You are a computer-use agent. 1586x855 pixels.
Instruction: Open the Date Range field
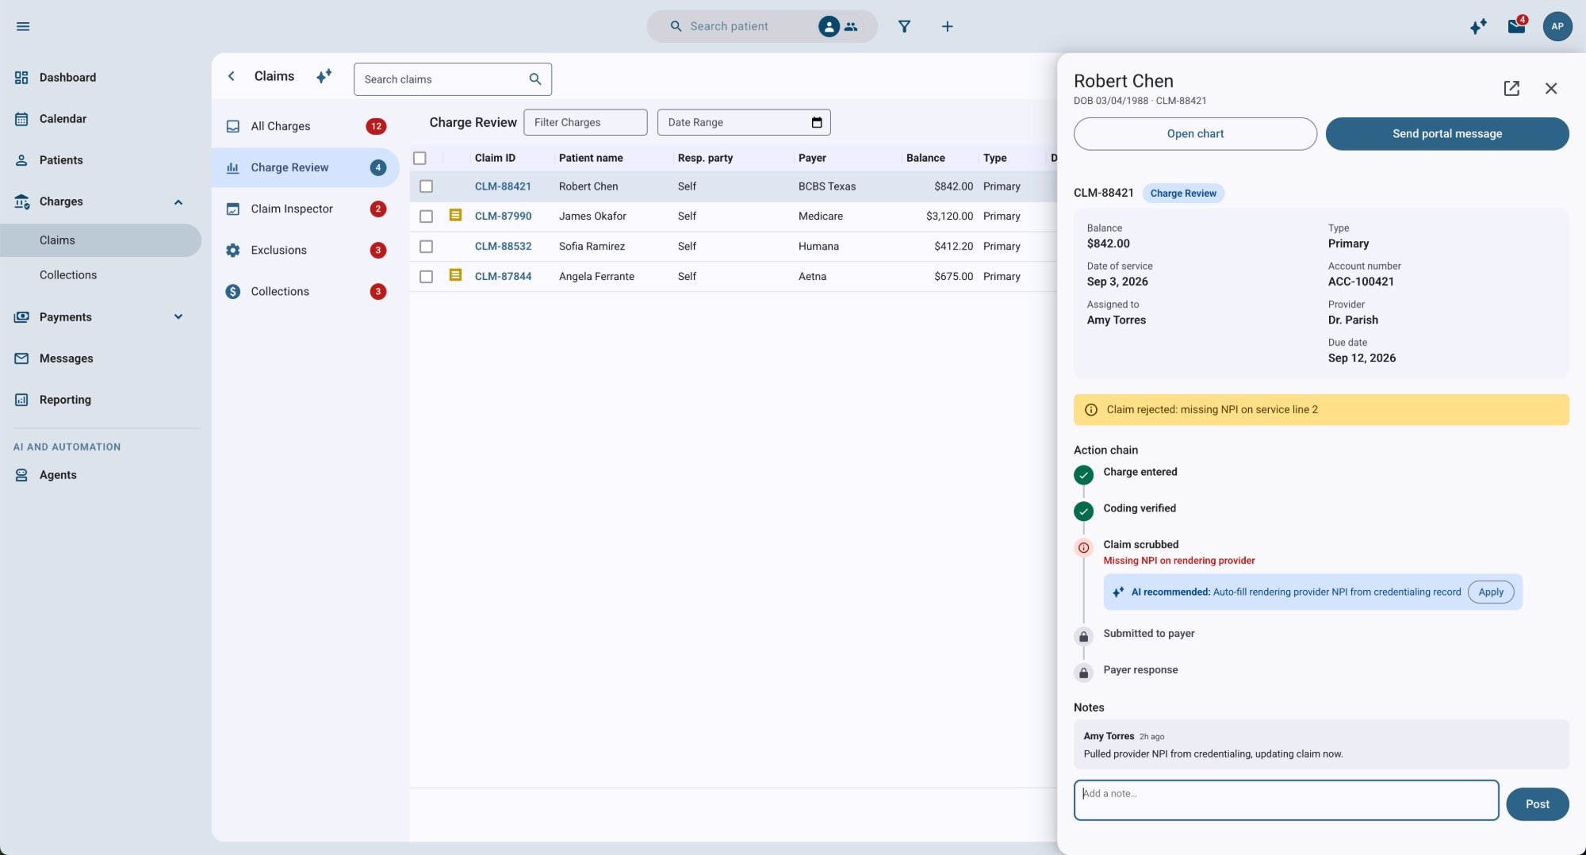click(x=744, y=122)
